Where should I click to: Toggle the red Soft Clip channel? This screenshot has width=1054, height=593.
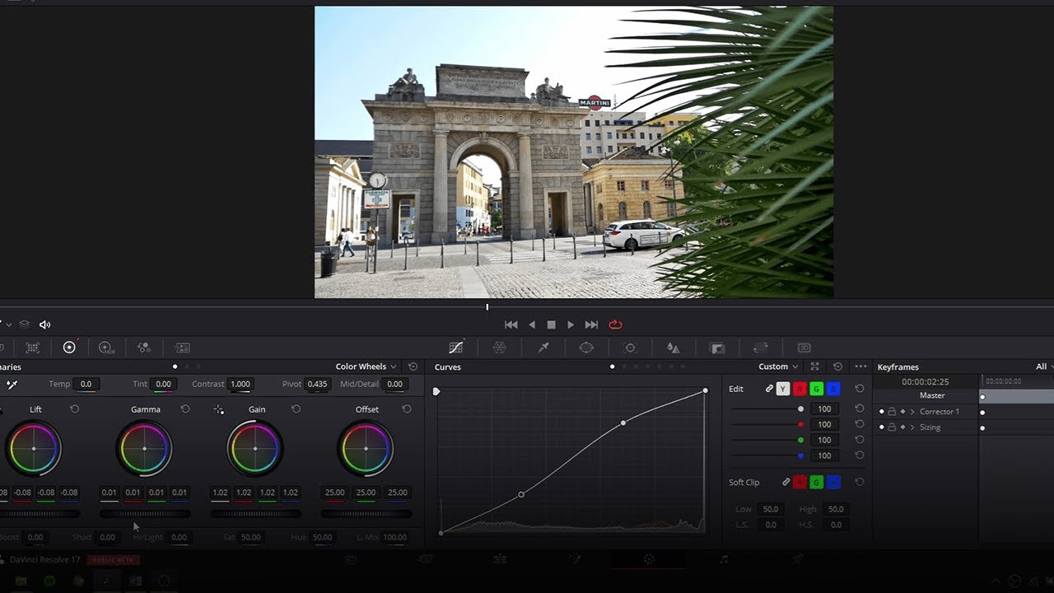(x=800, y=482)
